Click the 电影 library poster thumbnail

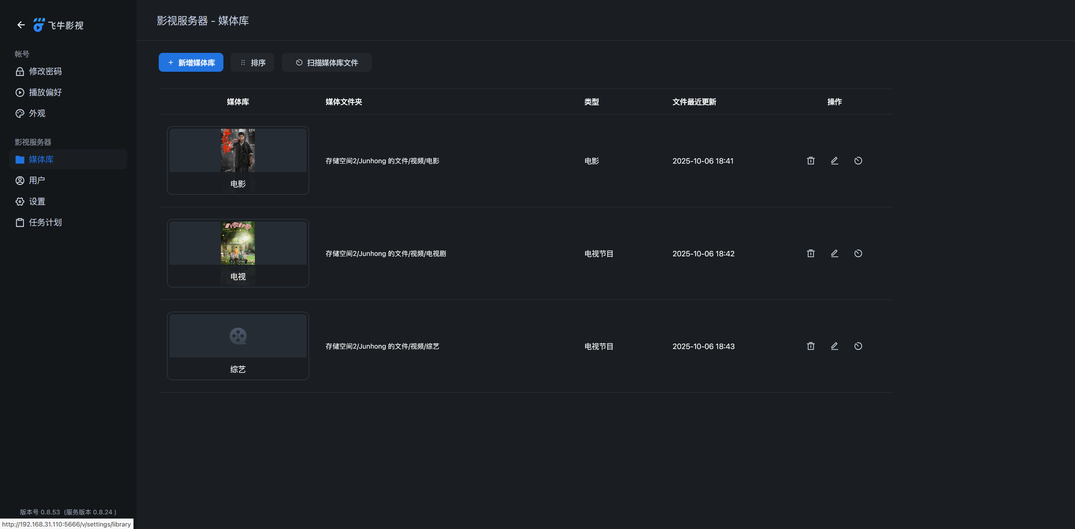pyautogui.click(x=238, y=150)
